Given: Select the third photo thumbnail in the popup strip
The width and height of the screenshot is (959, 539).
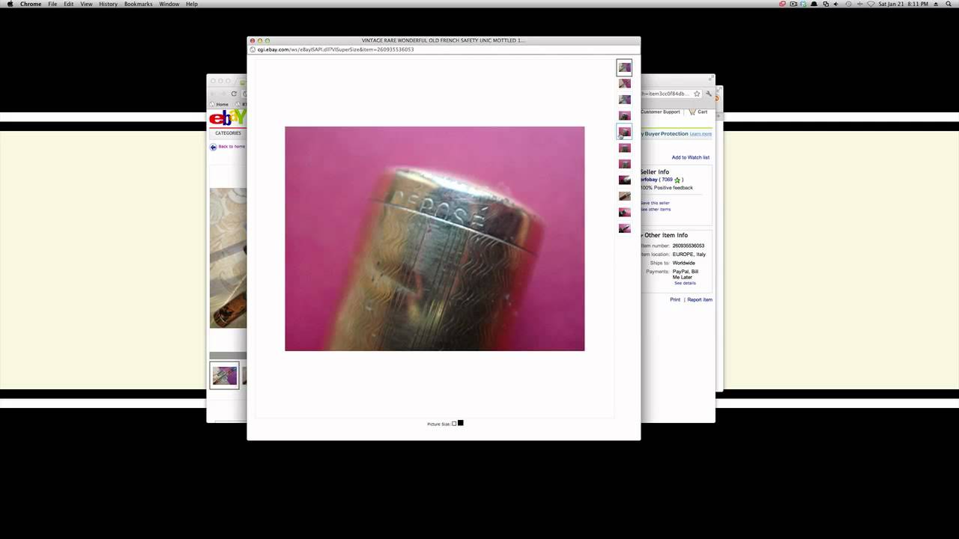Looking at the screenshot, I should 624,100.
